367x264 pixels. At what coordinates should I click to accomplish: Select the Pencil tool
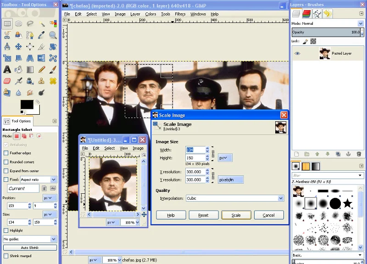(41, 70)
